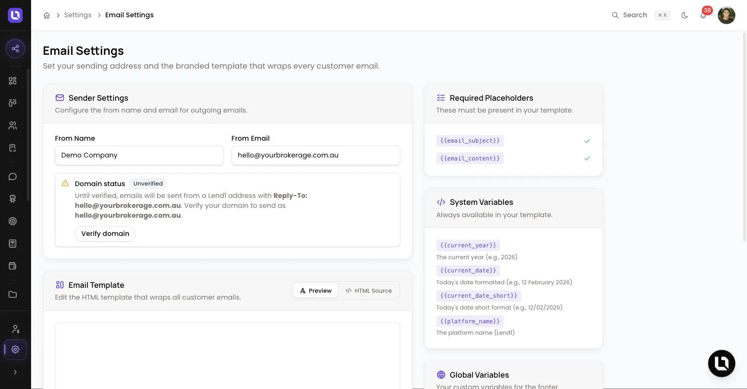Switch to the HTML Source tab

(369, 291)
